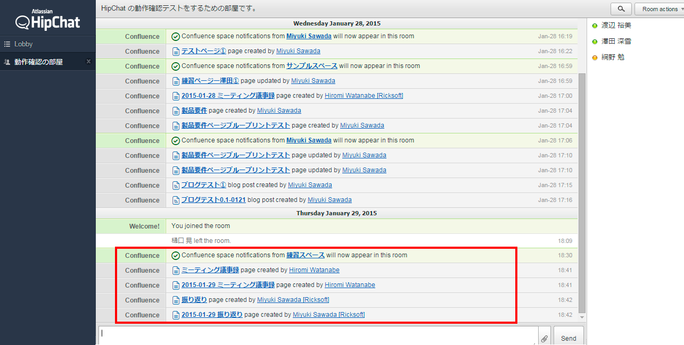The image size is (684, 345).
Task: Click the orange status dot beside 綱野 勉
Action: [x=595, y=57]
